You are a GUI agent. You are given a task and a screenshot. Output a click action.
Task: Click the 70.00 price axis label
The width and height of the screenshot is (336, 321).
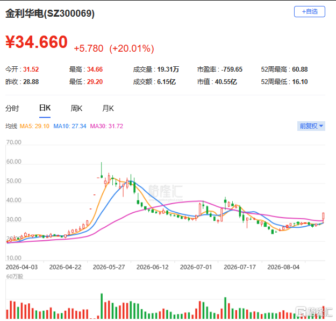(14, 142)
